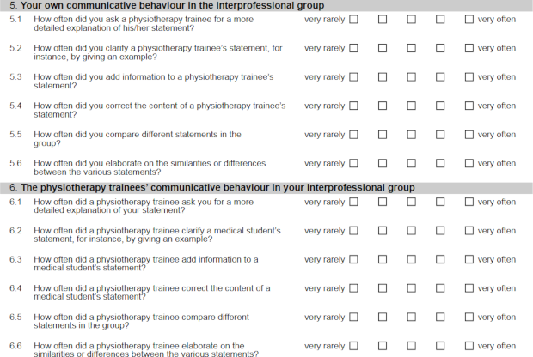Screen dimensions: 533x357
Task: Check 'very often' box for question 5.1
Action: (x=469, y=19)
